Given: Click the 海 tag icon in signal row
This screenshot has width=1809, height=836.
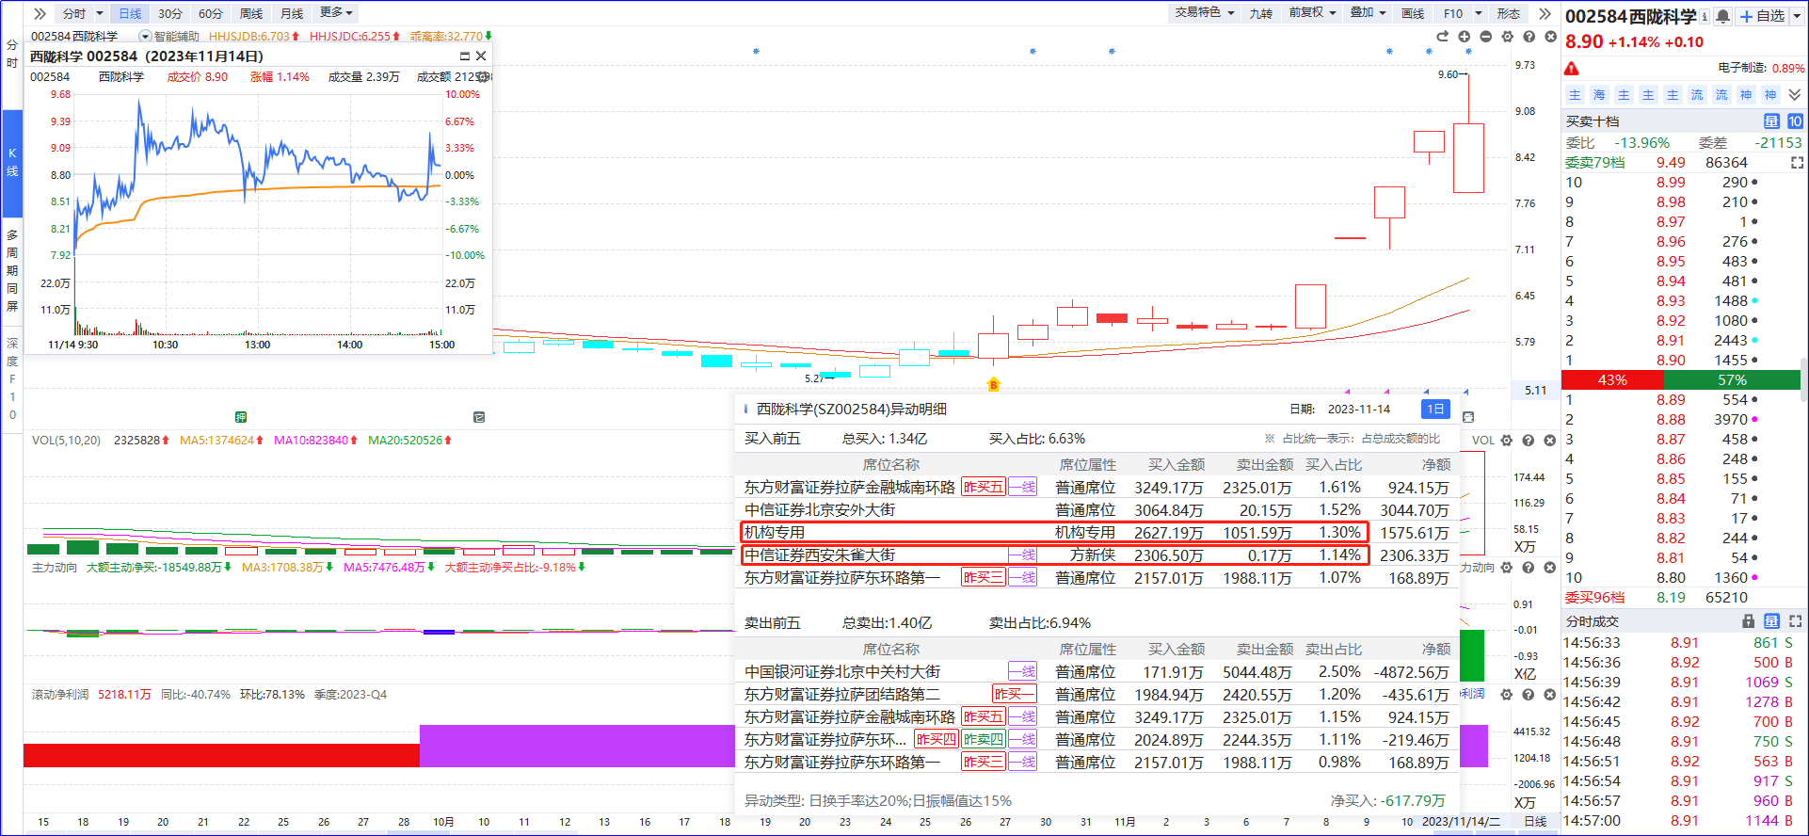Looking at the screenshot, I should click(1599, 95).
